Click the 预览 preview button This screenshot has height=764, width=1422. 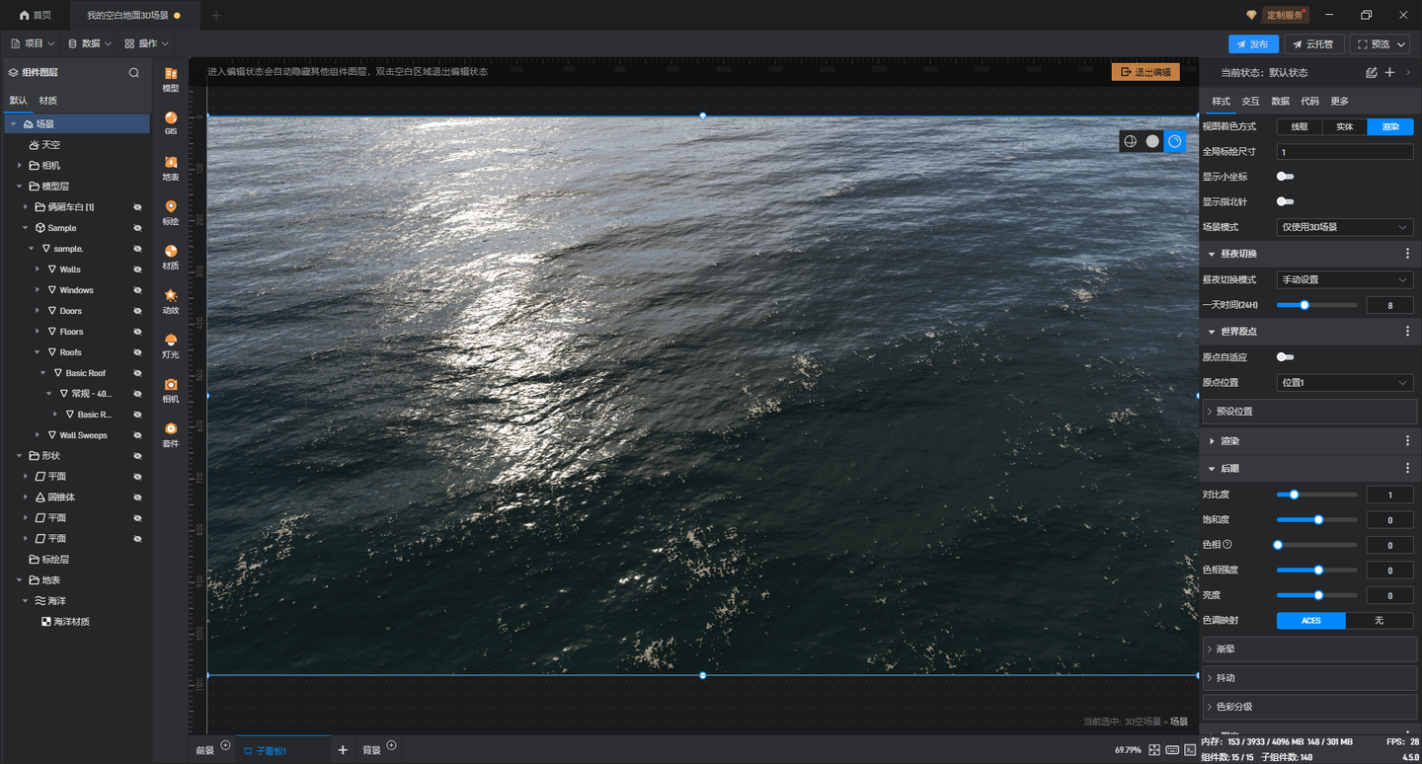click(1380, 44)
